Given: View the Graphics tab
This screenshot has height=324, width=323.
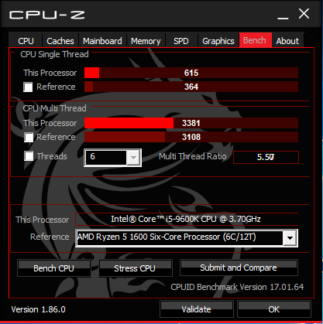Looking at the screenshot, I should pos(218,40).
